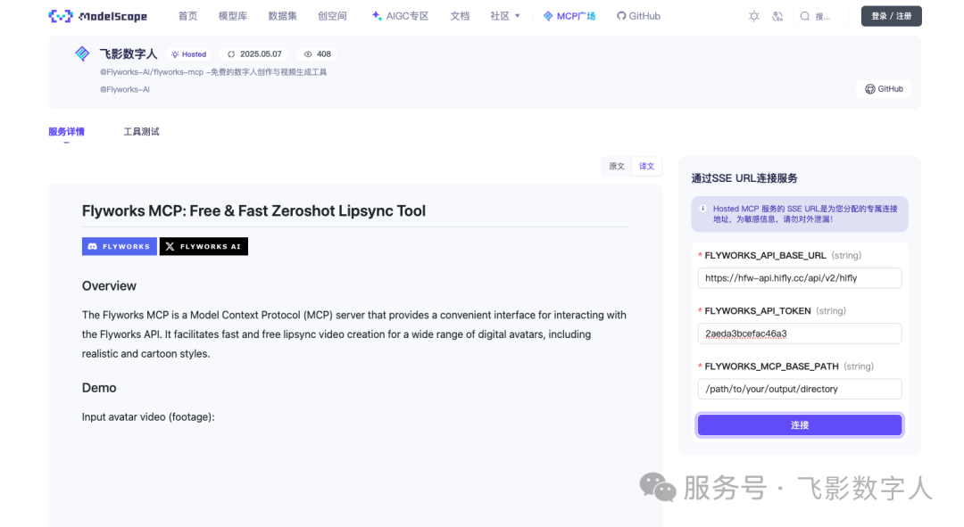Open MCP广场 page
Screen dimensions: 964x527
click(x=569, y=16)
